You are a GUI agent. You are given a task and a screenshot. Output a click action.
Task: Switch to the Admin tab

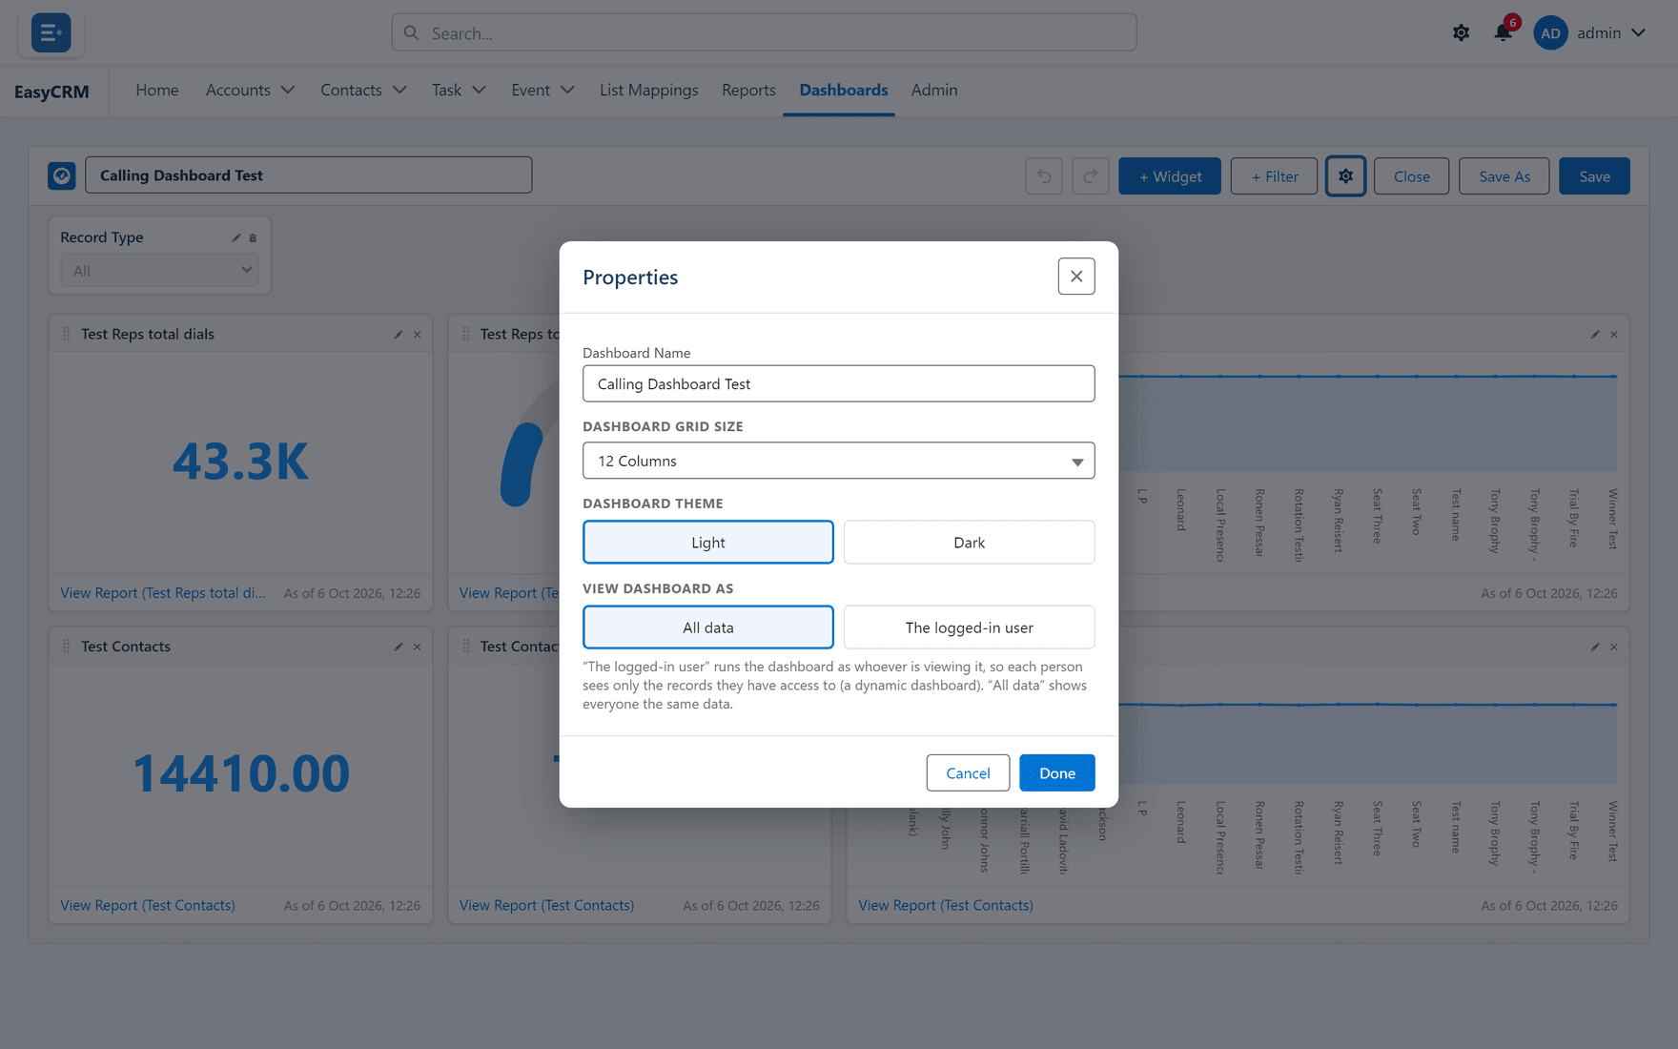click(934, 91)
